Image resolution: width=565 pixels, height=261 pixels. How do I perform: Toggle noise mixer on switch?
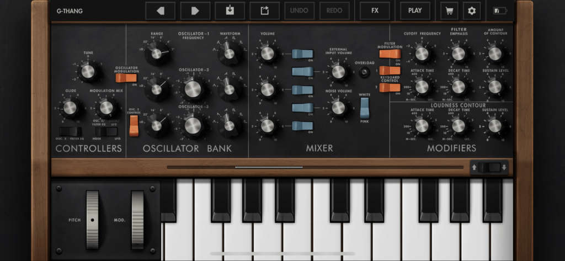[x=302, y=108]
